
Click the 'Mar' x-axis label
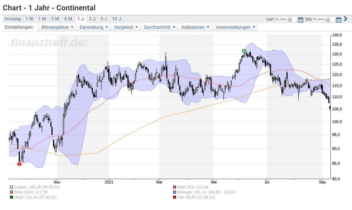pos(159,182)
